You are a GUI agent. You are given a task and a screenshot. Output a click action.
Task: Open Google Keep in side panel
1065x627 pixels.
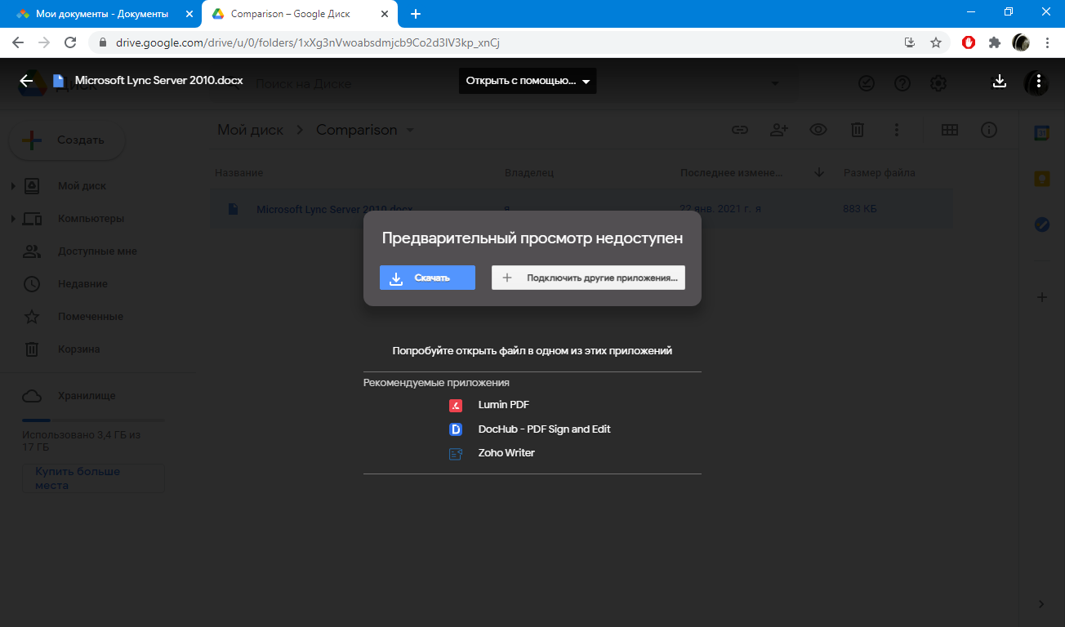pos(1041,179)
